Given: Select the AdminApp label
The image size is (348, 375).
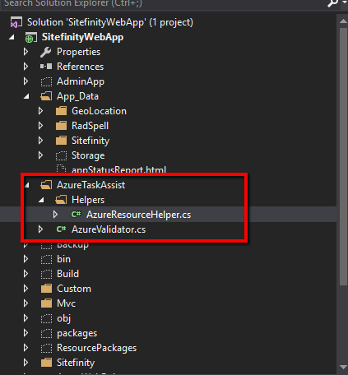Looking at the screenshot, I should [x=81, y=81].
